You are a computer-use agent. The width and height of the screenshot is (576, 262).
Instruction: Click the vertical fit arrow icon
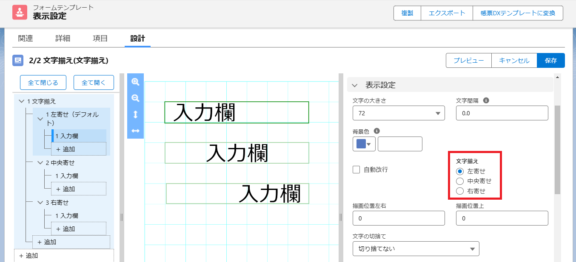coord(135,114)
